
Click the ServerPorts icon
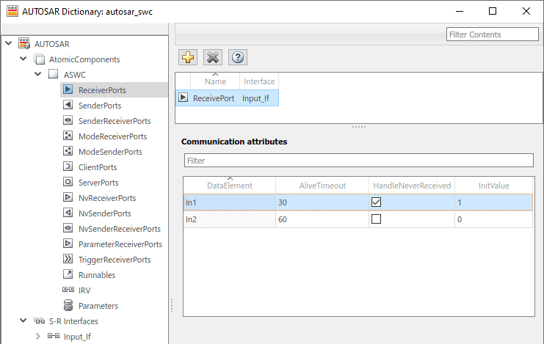click(x=68, y=182)
